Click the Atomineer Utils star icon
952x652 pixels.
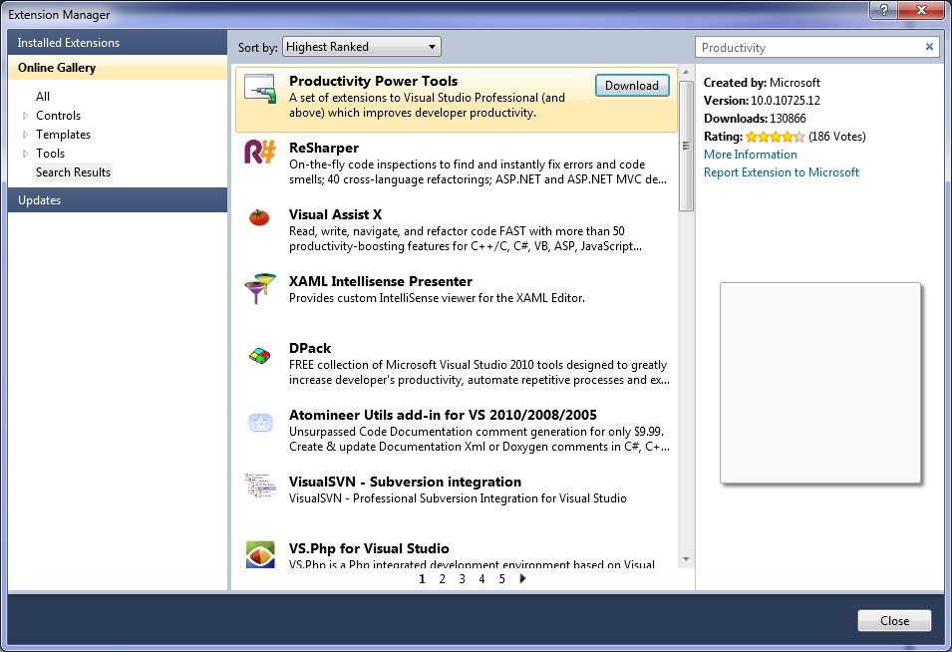(x=260, y=422)
